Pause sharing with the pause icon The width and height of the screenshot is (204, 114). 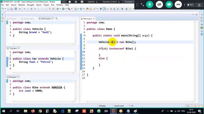[76, 2]
